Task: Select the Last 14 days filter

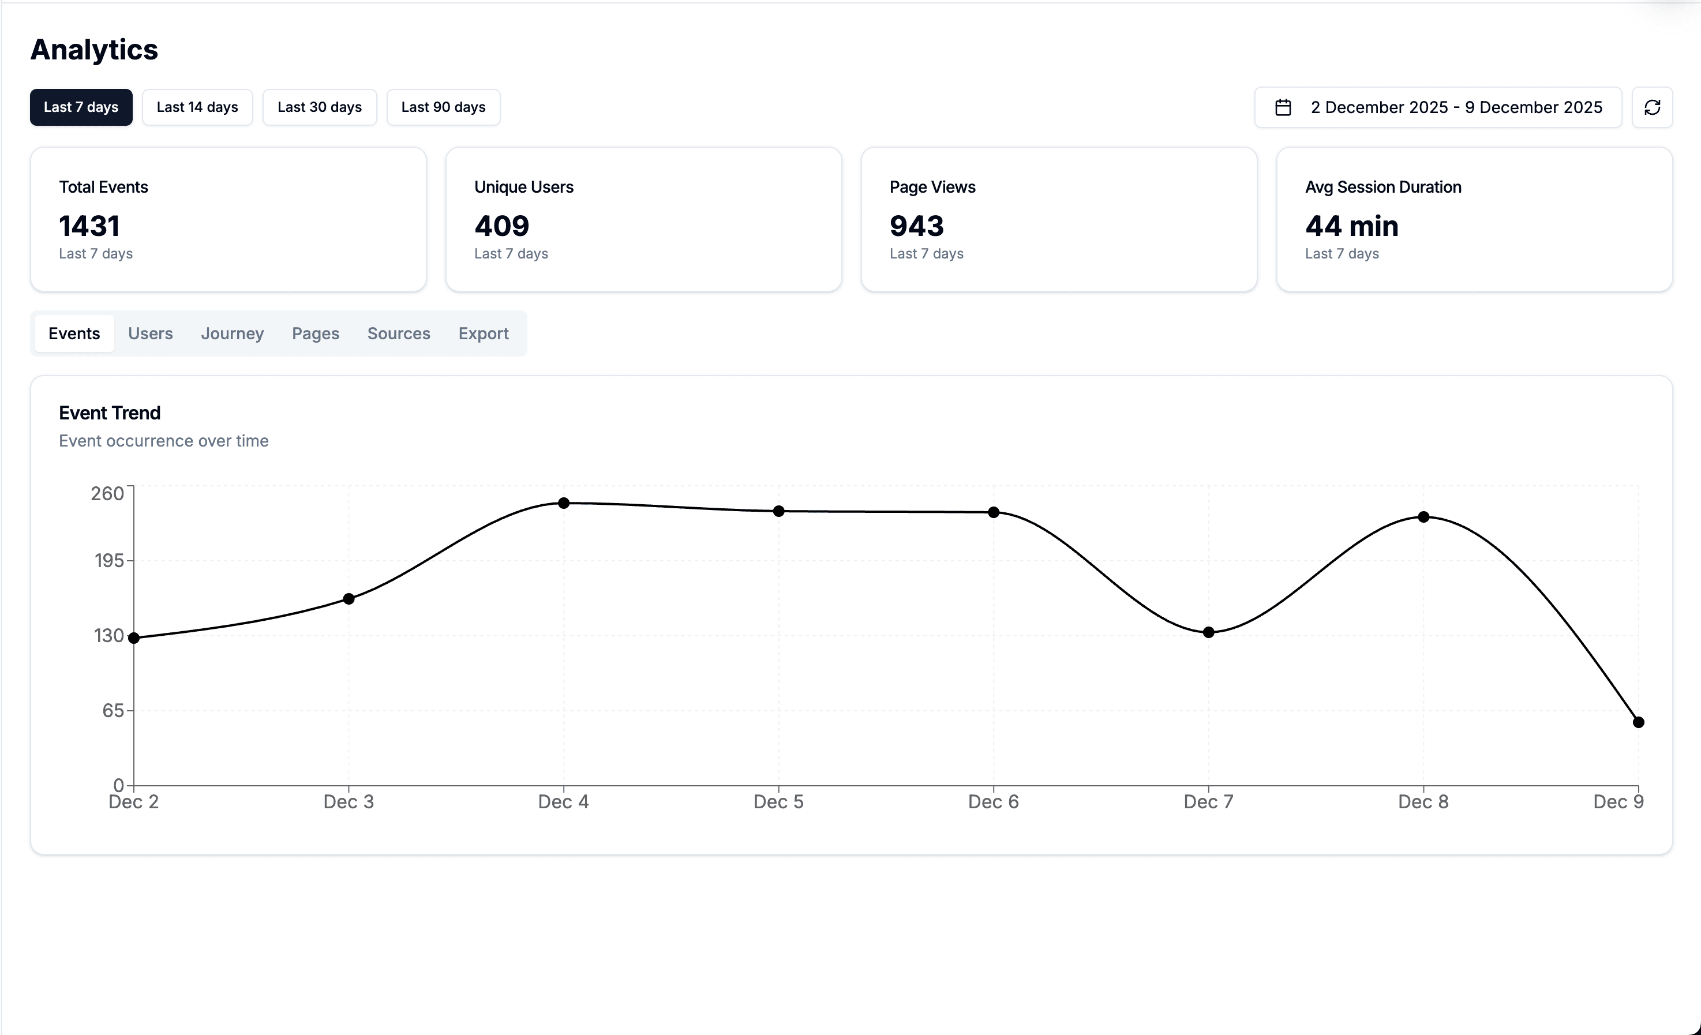Action: (197, 107)
